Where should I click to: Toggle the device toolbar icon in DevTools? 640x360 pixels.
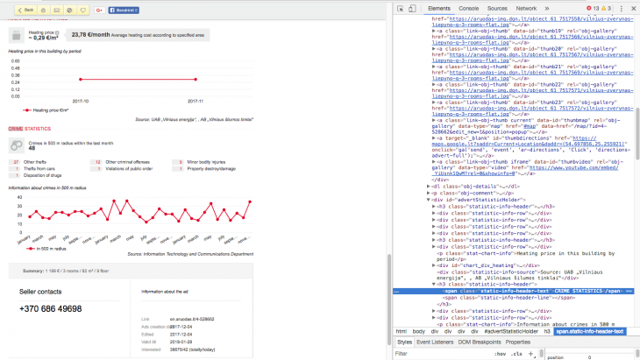pos(413,8)
